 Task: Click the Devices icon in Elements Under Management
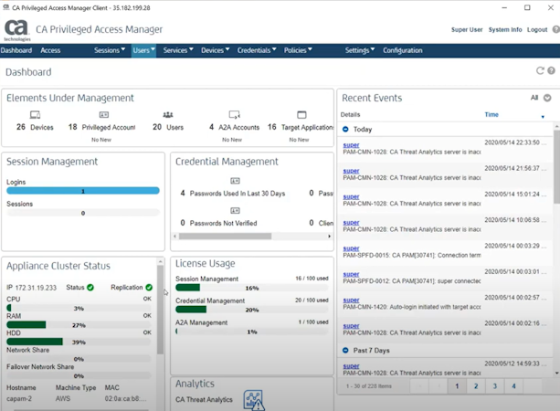(x=35, y=114)
